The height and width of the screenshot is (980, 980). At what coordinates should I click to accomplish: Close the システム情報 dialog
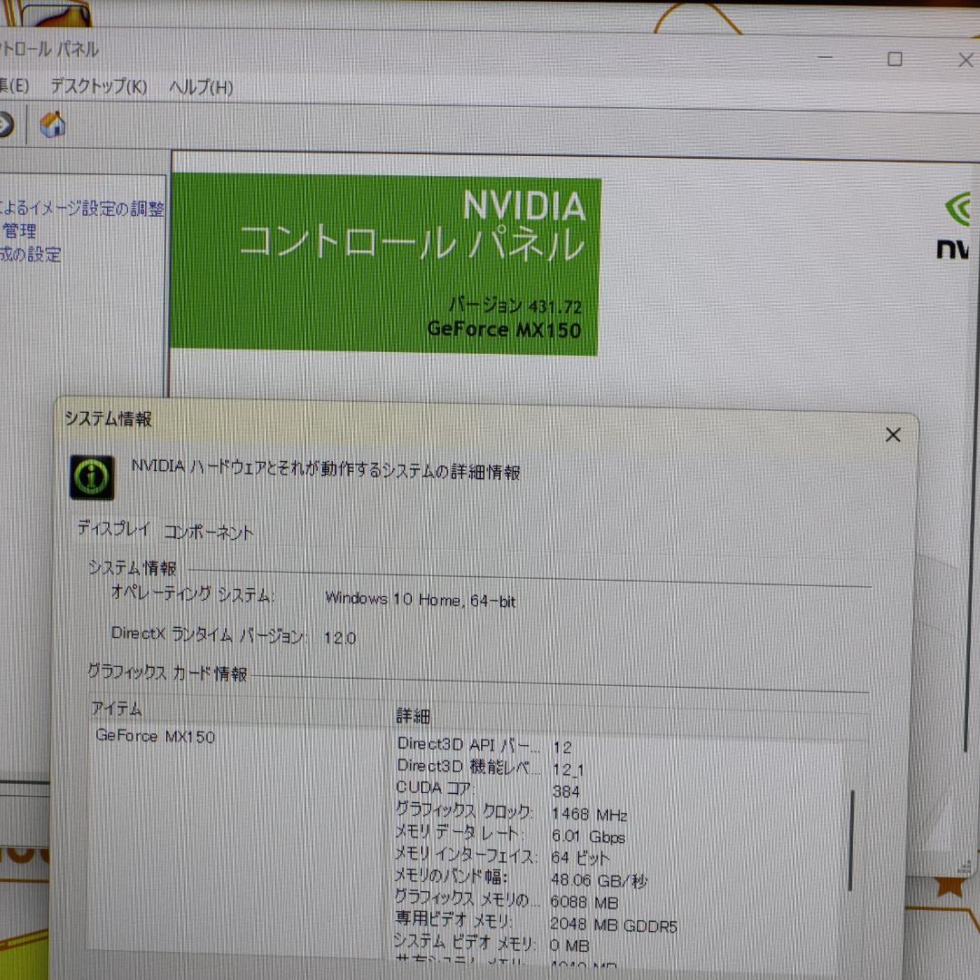tap(893, 435)
